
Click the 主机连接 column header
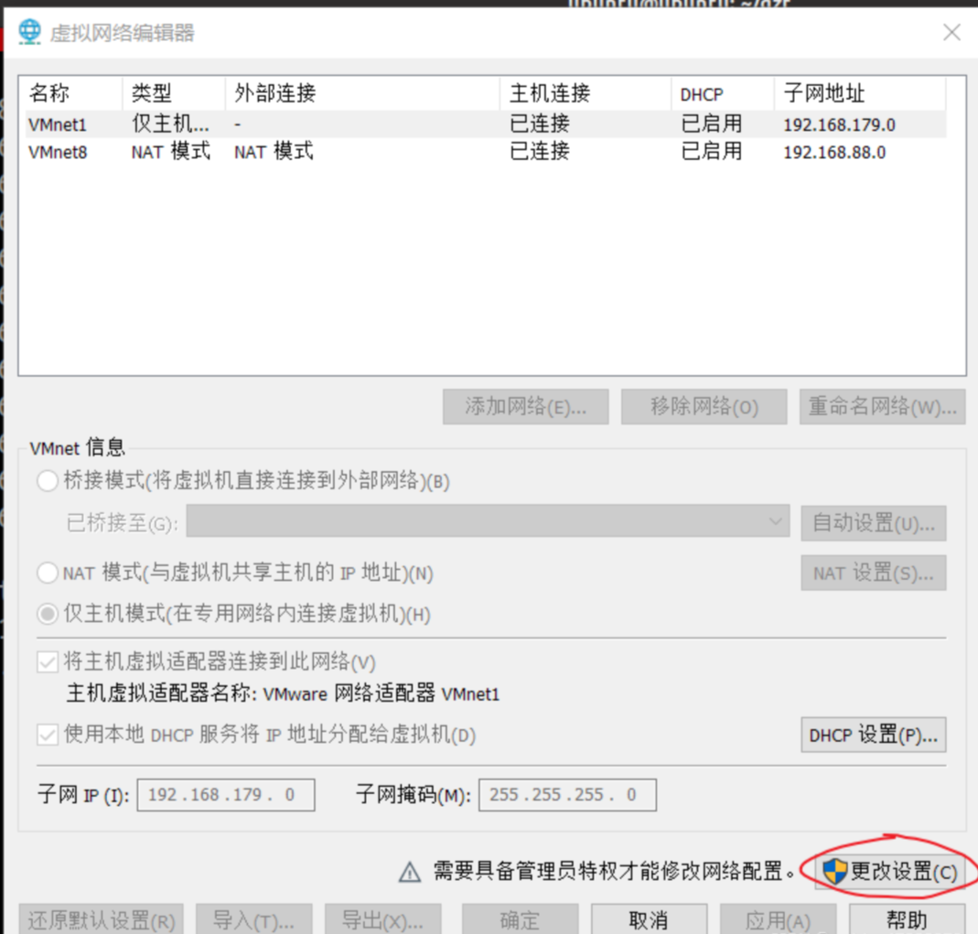click(x=586, y=93)
